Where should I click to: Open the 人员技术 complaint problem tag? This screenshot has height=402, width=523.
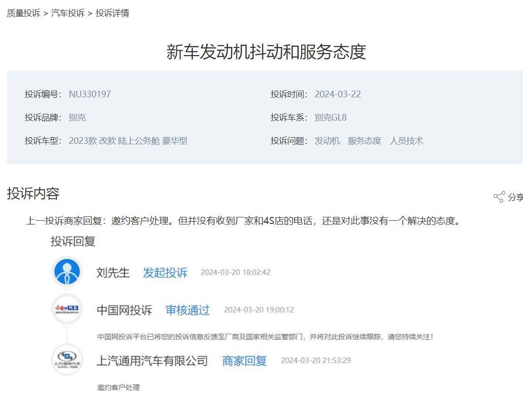[407, 140]
